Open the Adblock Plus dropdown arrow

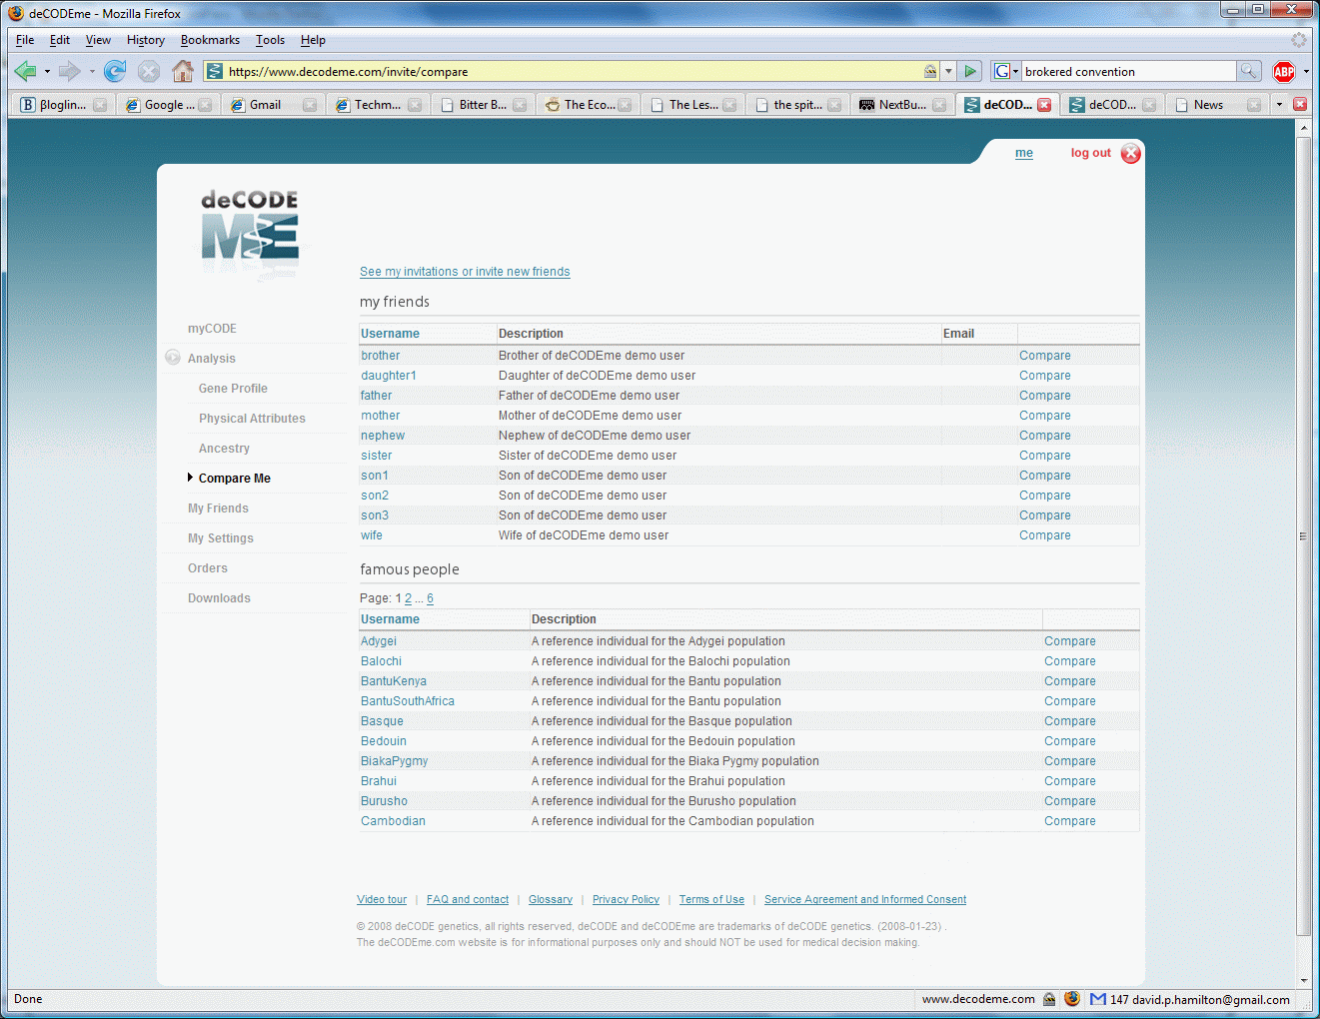point(1306,72)
